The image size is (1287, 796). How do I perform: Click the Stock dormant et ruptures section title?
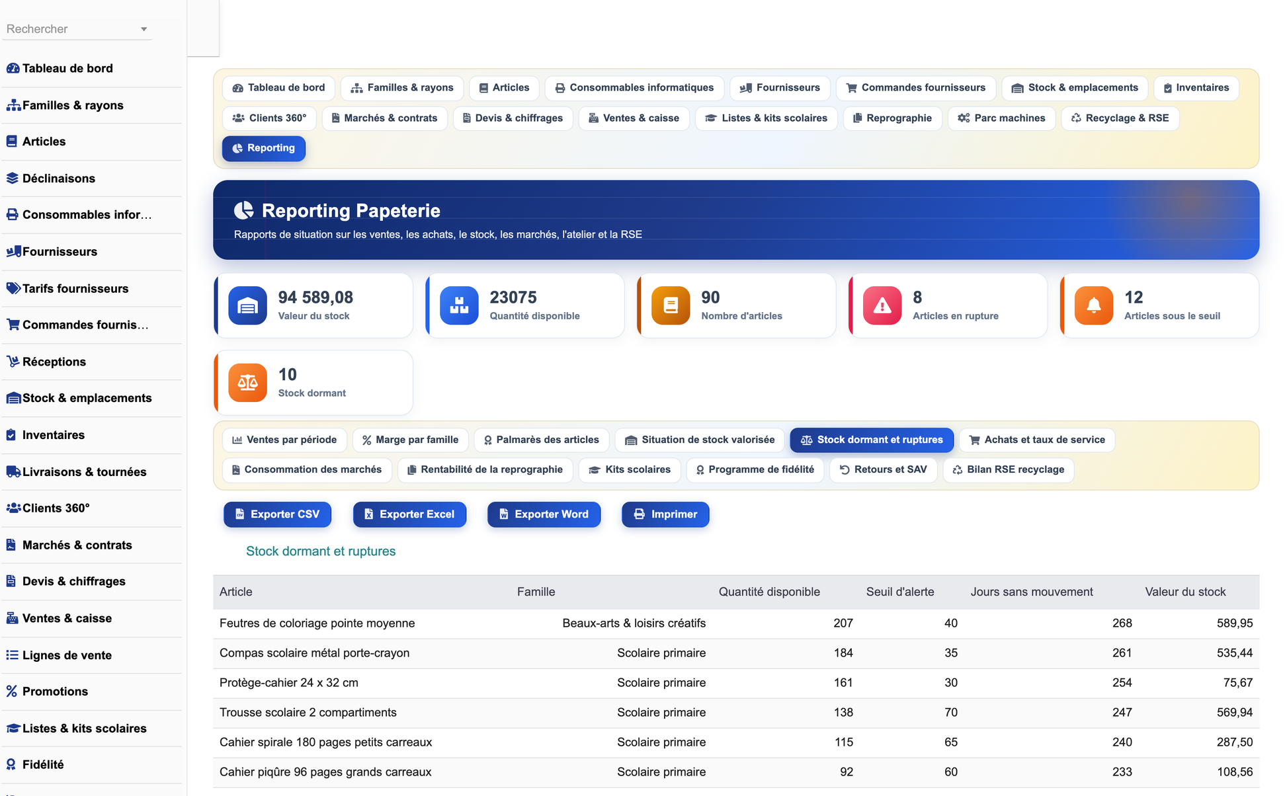[x=321, y=551]
